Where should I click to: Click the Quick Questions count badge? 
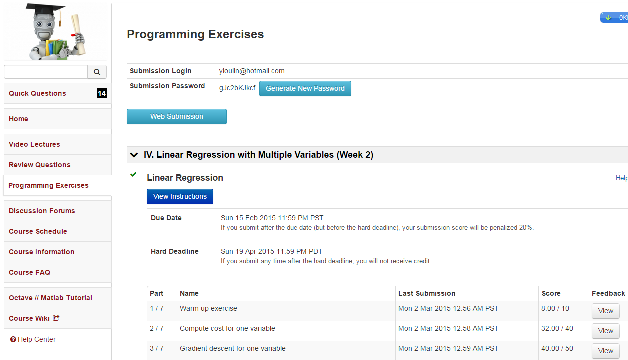(x=101, y=93)
